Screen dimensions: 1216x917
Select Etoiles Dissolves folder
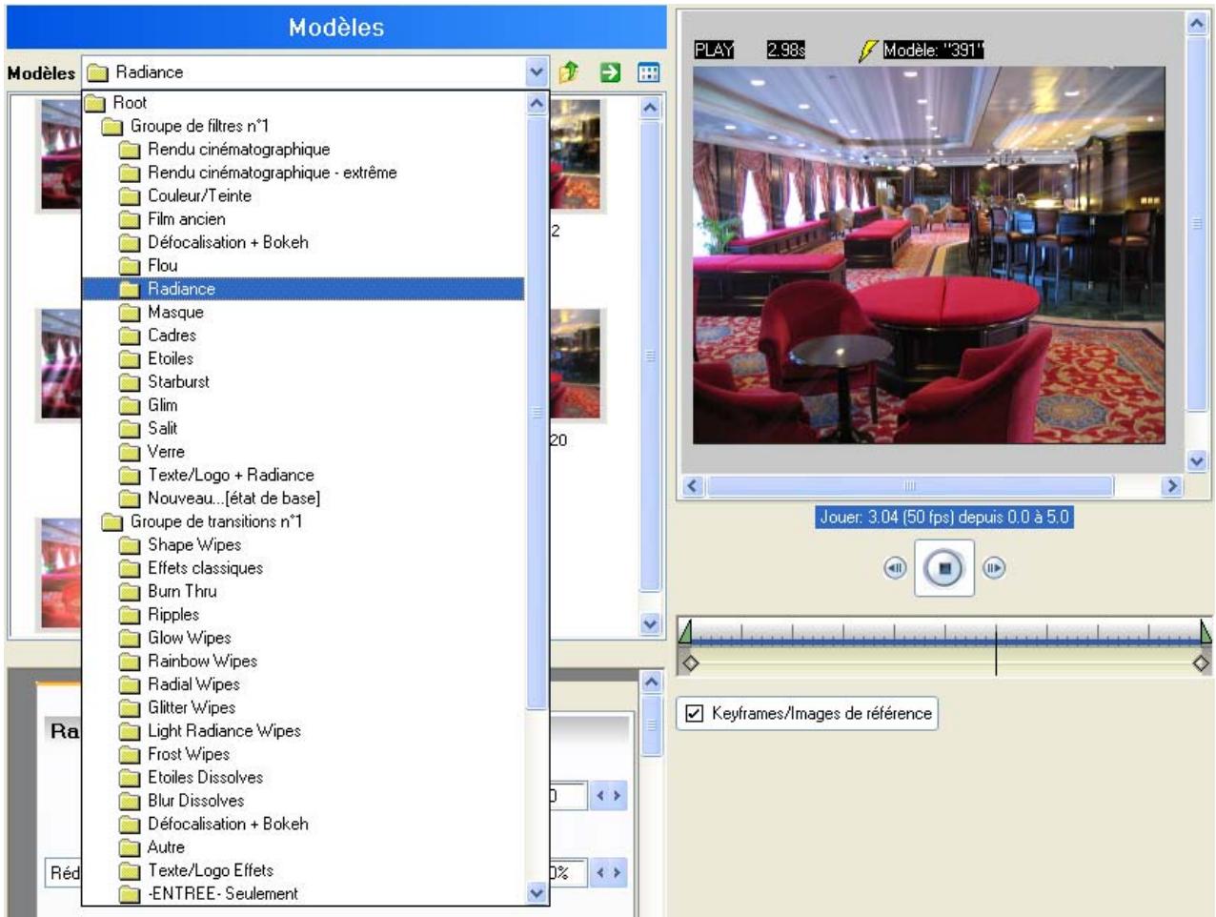191,777
